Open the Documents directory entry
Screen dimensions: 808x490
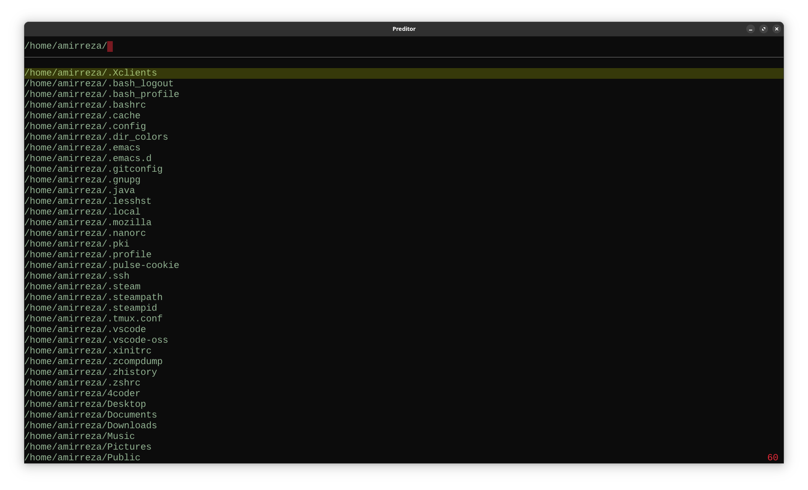[91, 415]
